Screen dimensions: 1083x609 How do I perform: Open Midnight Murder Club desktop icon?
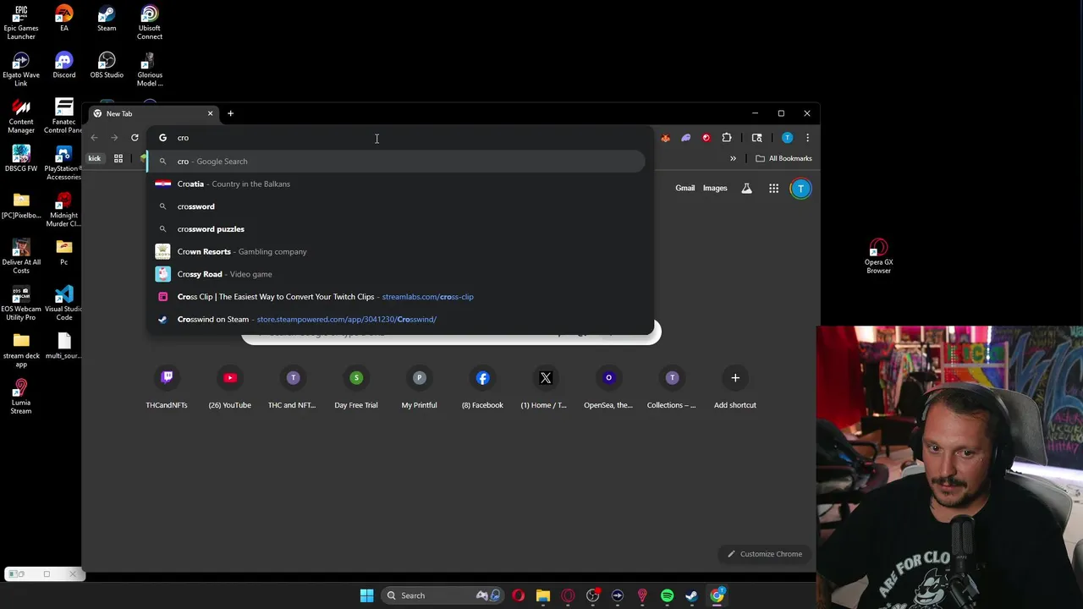[x=63, y=209]
